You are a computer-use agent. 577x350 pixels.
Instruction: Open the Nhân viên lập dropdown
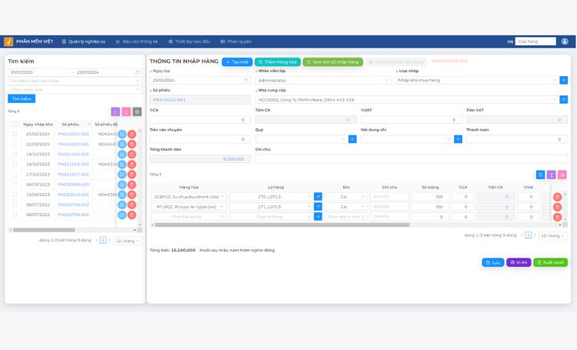(x=322, y=80)
